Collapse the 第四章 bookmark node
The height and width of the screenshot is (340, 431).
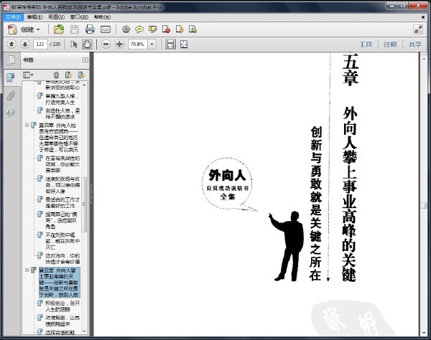(x=27, y=125)
